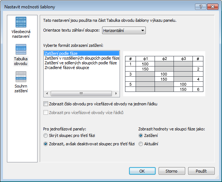Select the Zatížení radio button

[141, 136]
